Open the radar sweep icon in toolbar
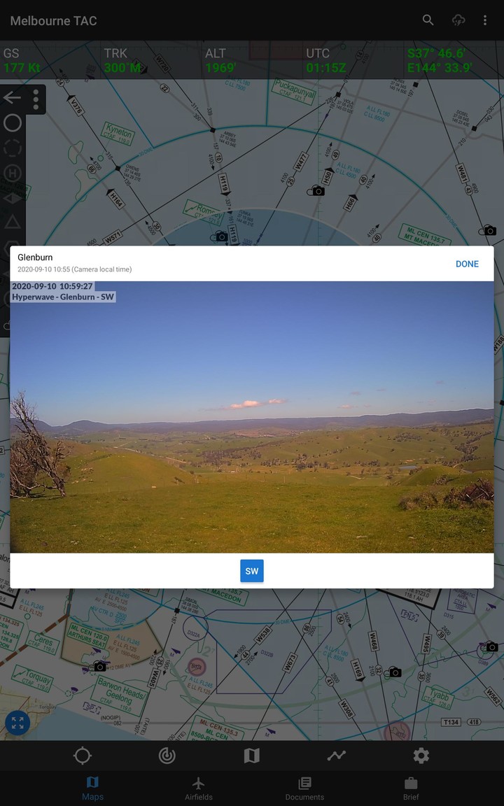This screenshot has width=504, height=806. 167,756
